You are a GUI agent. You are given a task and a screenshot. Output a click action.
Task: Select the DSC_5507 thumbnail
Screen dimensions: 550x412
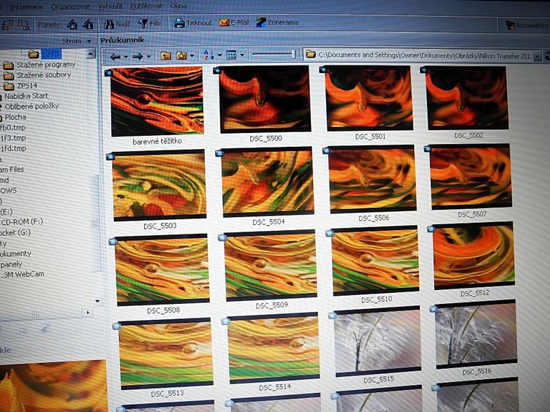471,177
